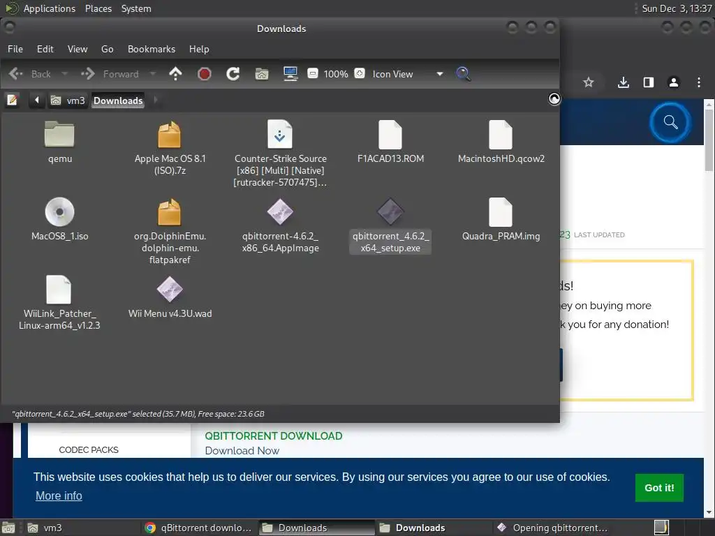Click the vm3 path bar button
Viewport: 715px width, 536px height.
[x=68, y=100]
